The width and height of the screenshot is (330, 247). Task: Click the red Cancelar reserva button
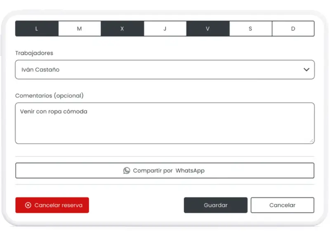[52, 205]
